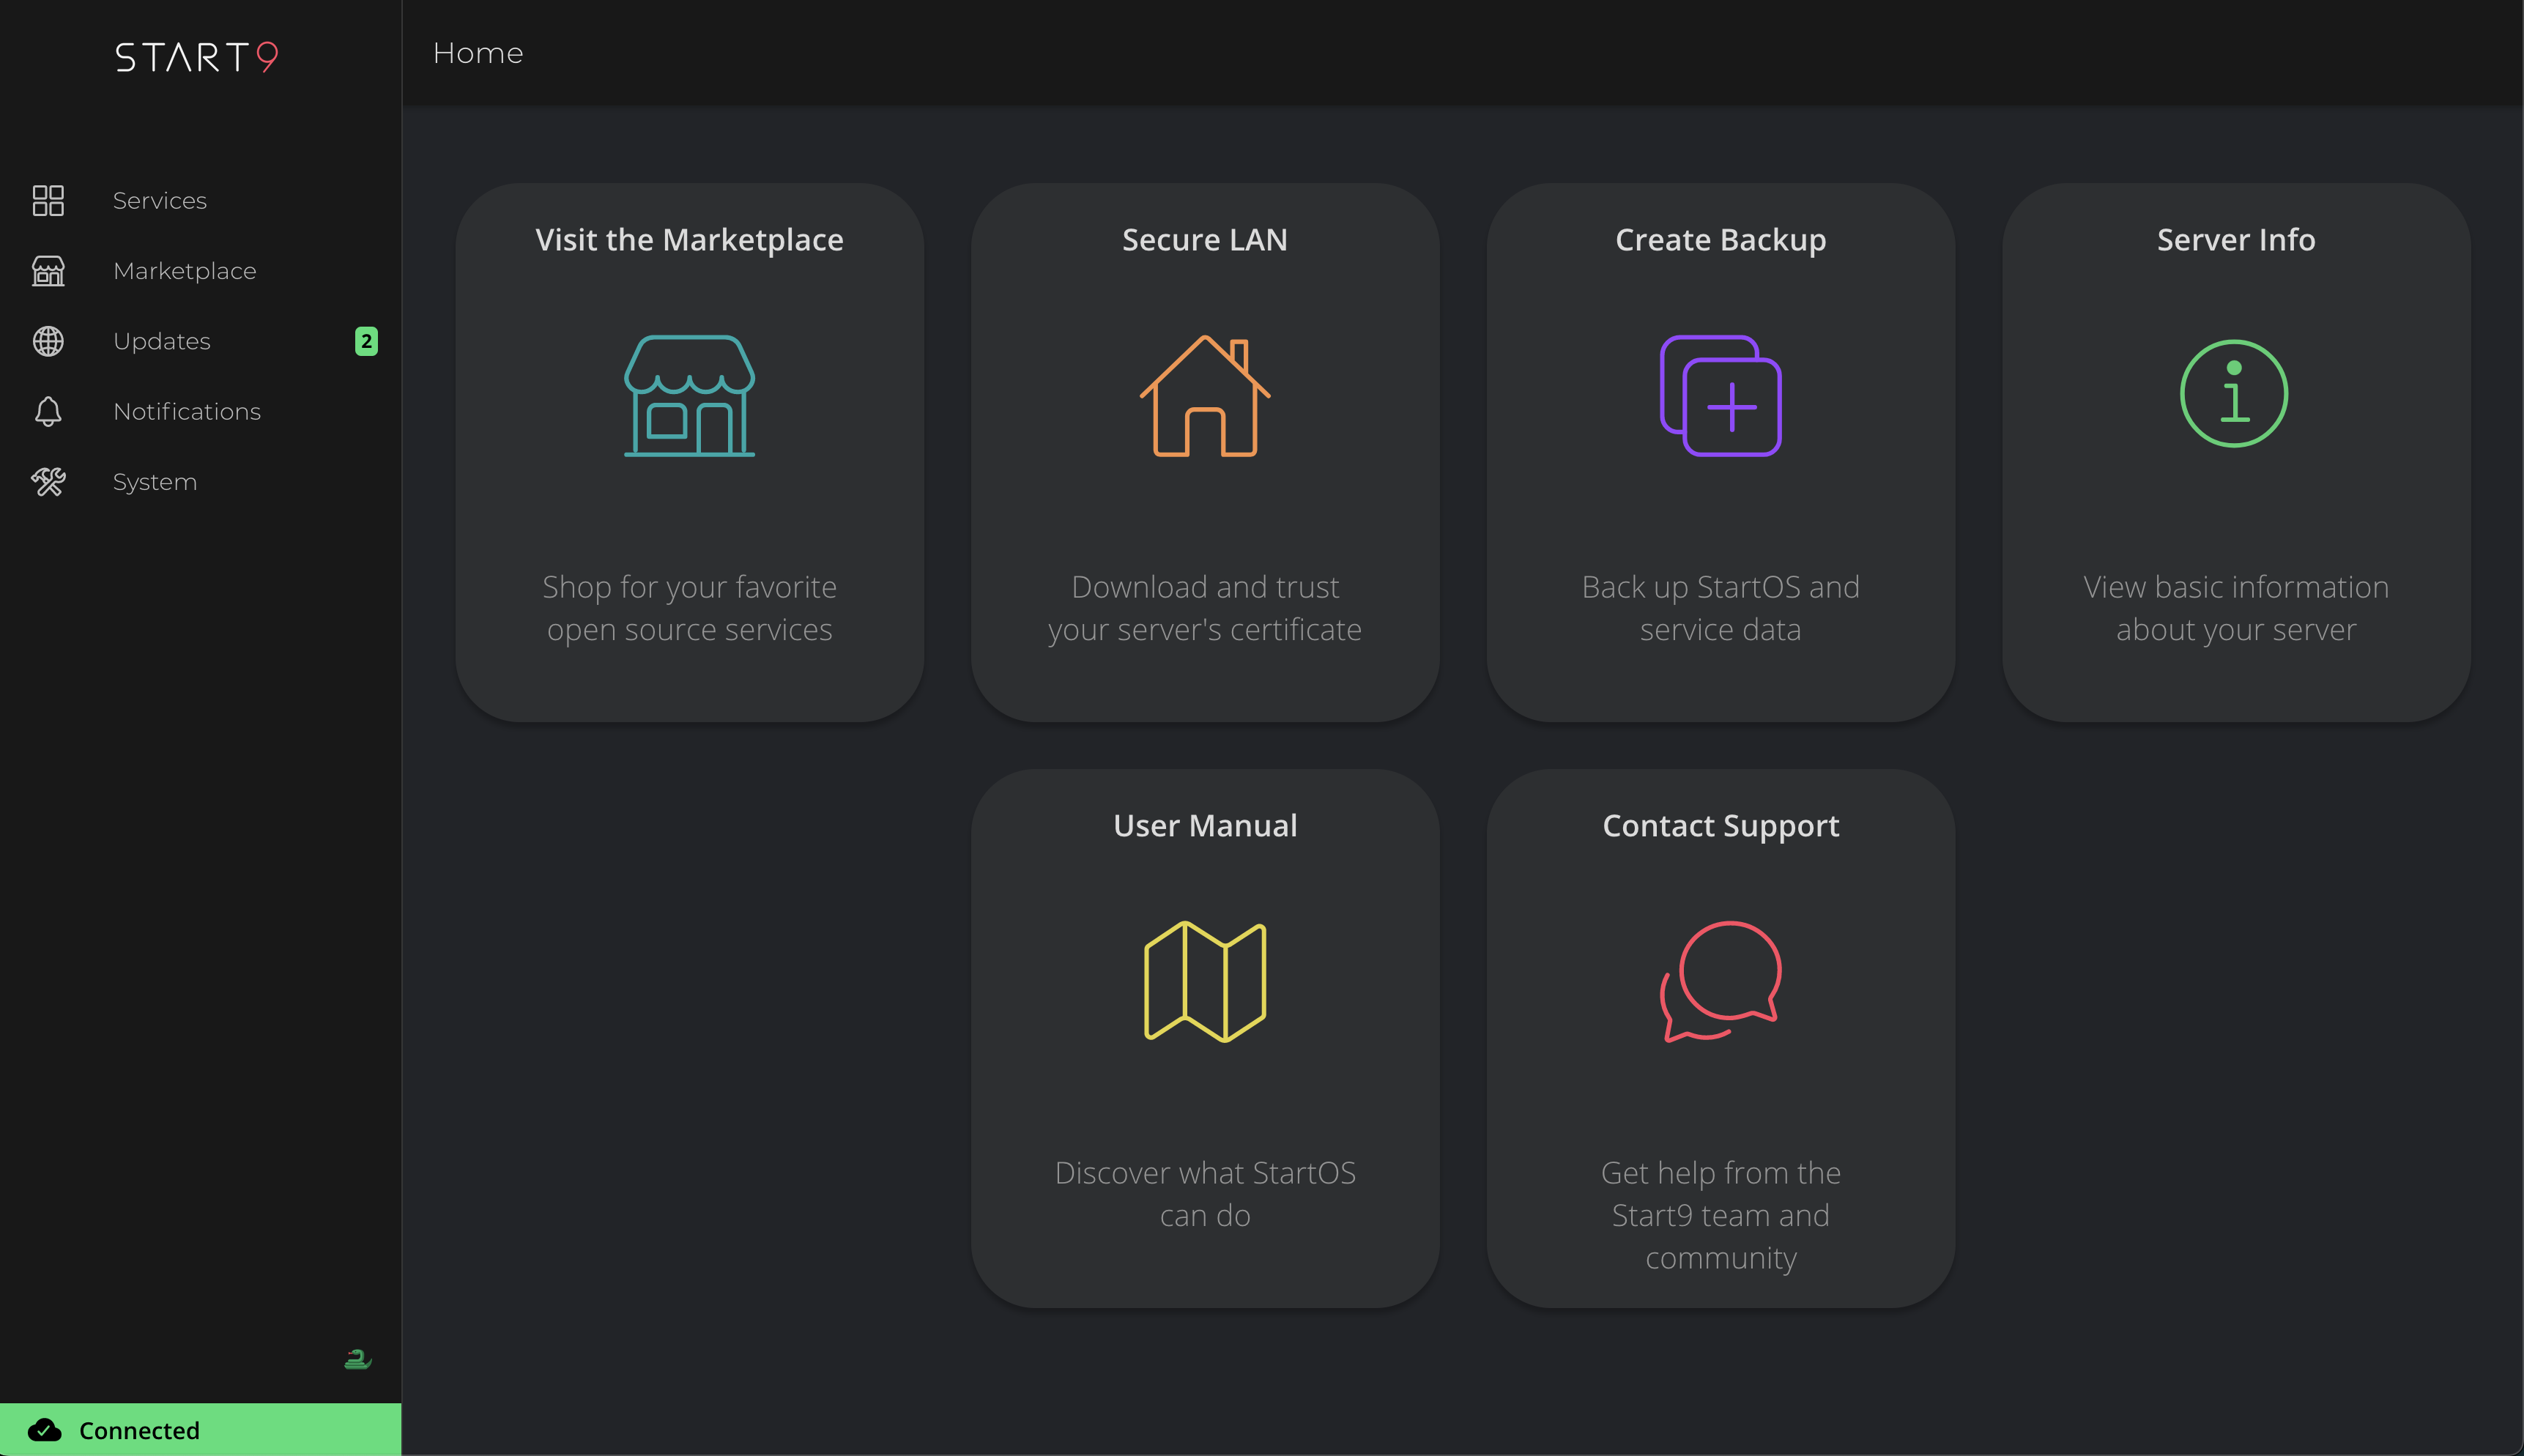Click the START9 logo

coord(196,57)
